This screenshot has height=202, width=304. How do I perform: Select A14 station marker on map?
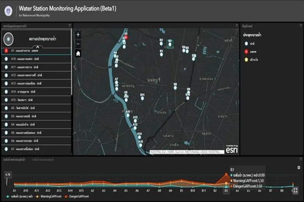(x=140, y=137)
